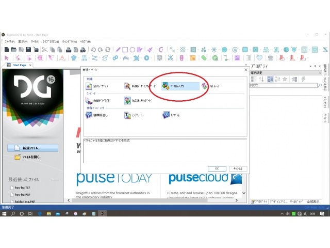Select the purple ellipse shape tool
Image resolution: width=330 pixels, height=248 pixels.
132,50
